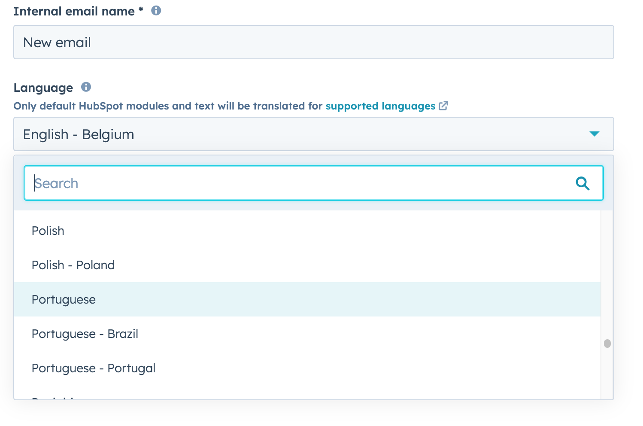The height and width of the screenshot is (426, 643).
Task: Click the Language field label
Action: pyautogui.click(x=43, y=88)
